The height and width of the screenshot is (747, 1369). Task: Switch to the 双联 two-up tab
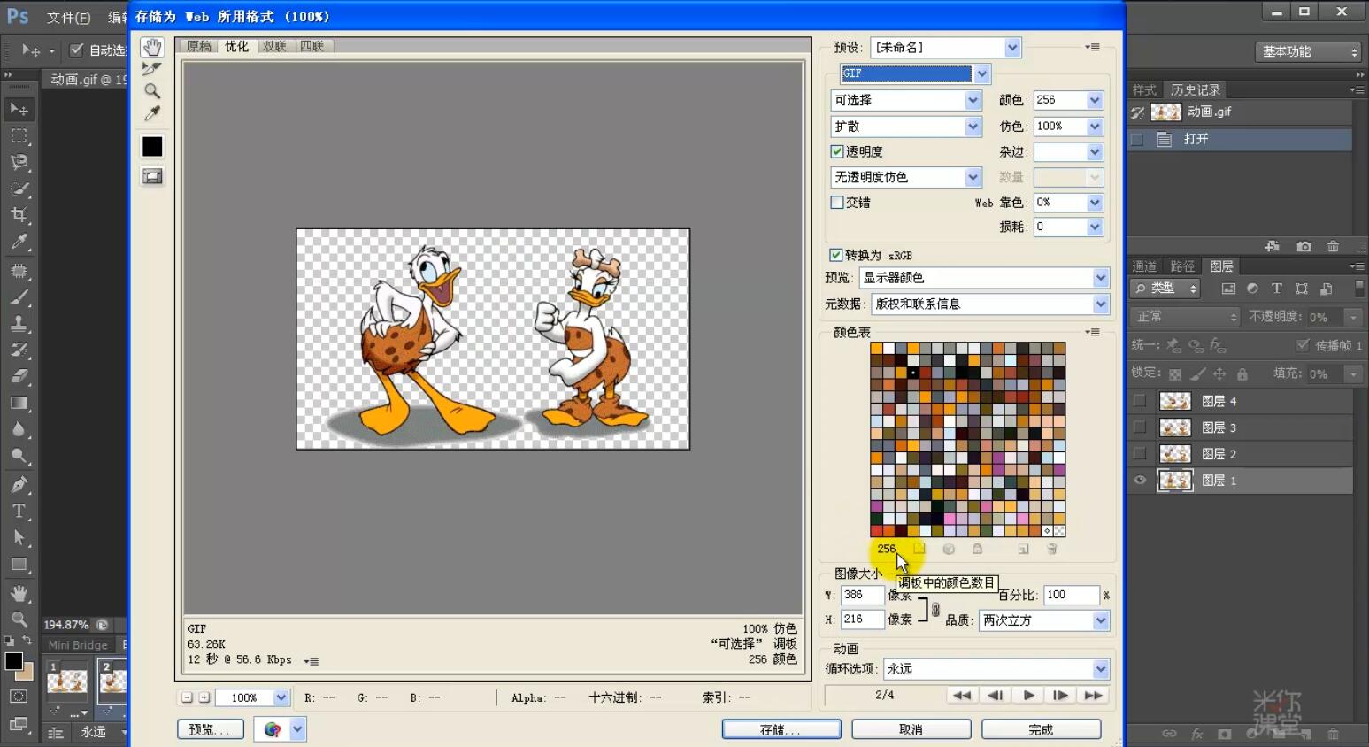coord(274,46)
